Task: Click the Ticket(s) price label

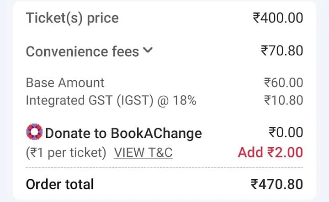Action: coord(72,18)
